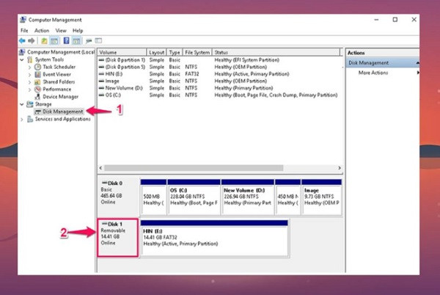Click the Task Scheduler clock icon

point(37,67)
